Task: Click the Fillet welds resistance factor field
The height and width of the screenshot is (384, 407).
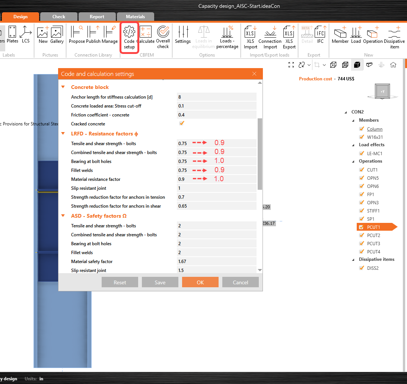Action: [x=217, y=170]
